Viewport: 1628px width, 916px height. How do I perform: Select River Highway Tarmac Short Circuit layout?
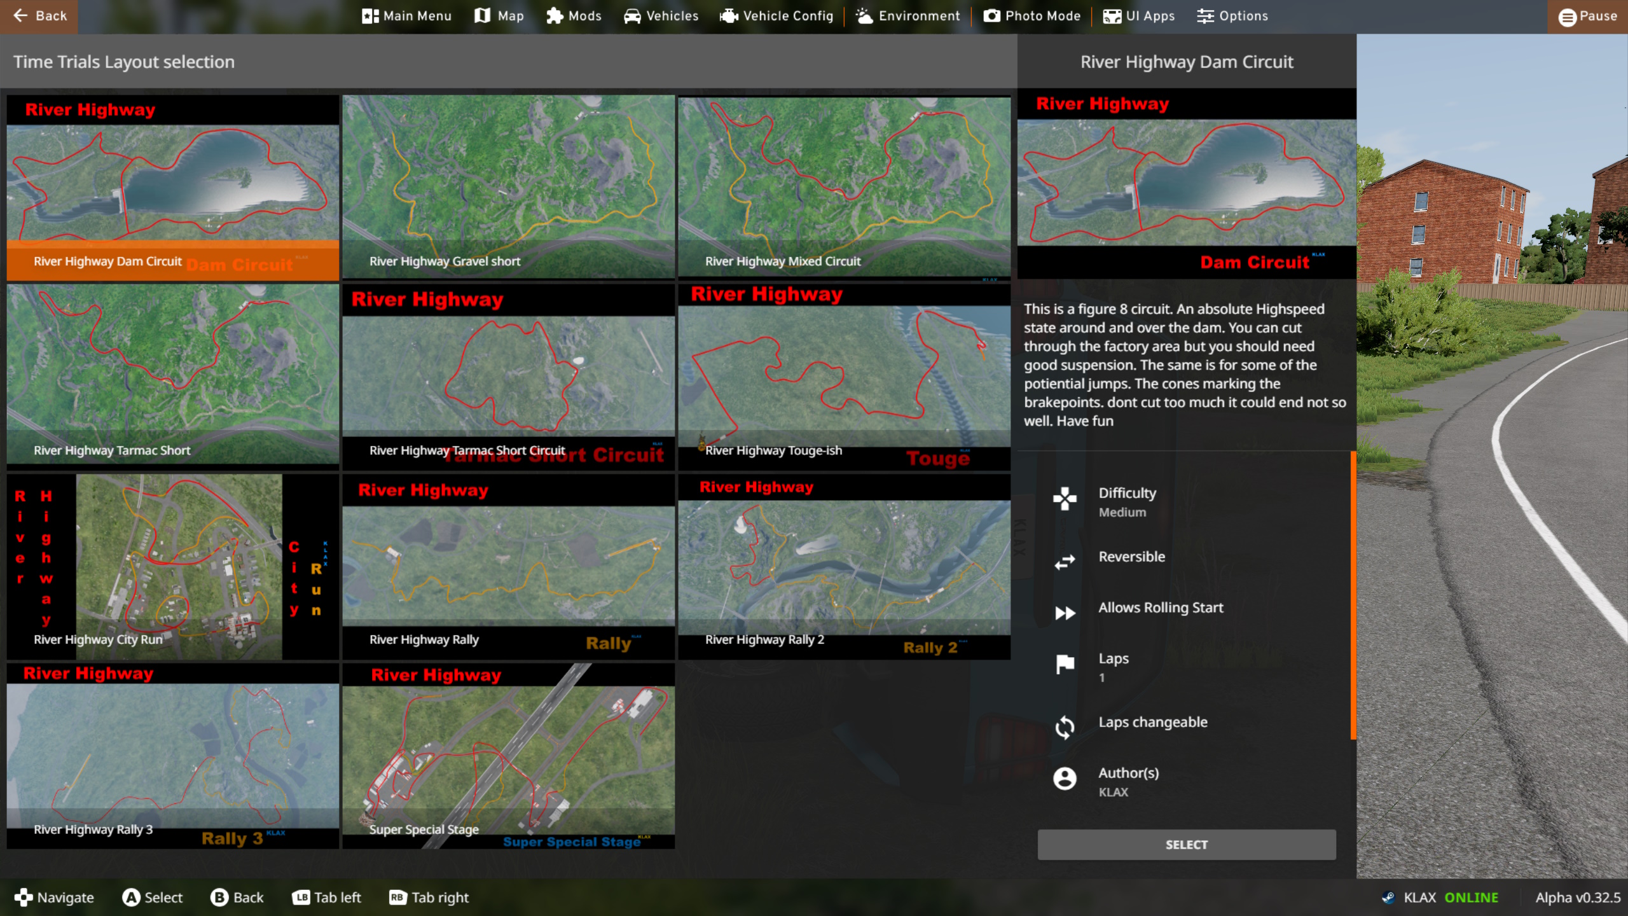point(508,377)
